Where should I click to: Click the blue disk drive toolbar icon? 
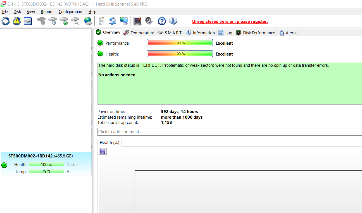(x=28, y=21)
